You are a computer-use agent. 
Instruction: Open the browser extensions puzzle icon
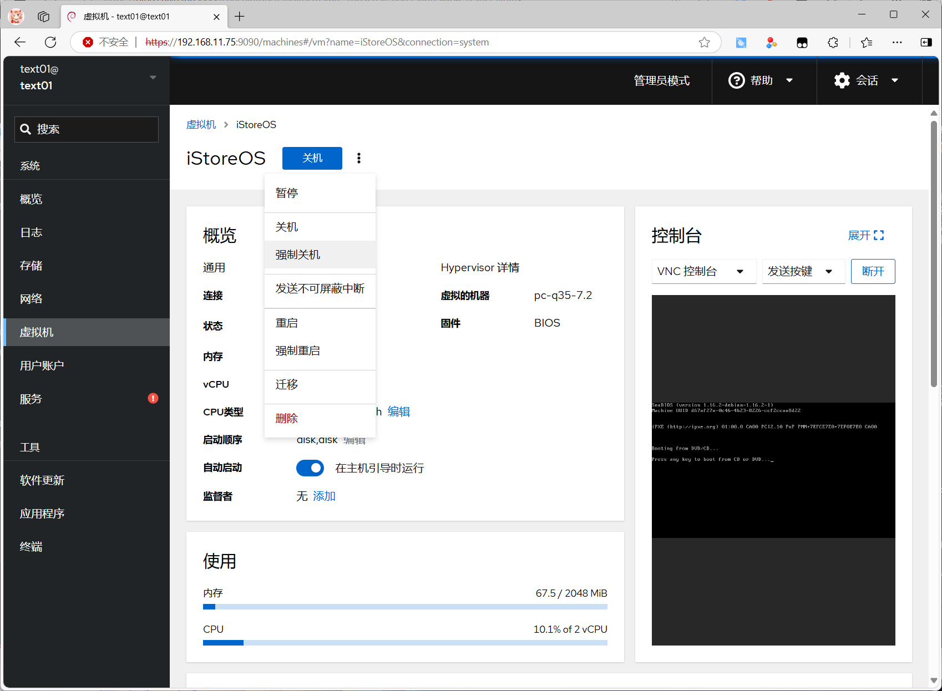point(833,42)
